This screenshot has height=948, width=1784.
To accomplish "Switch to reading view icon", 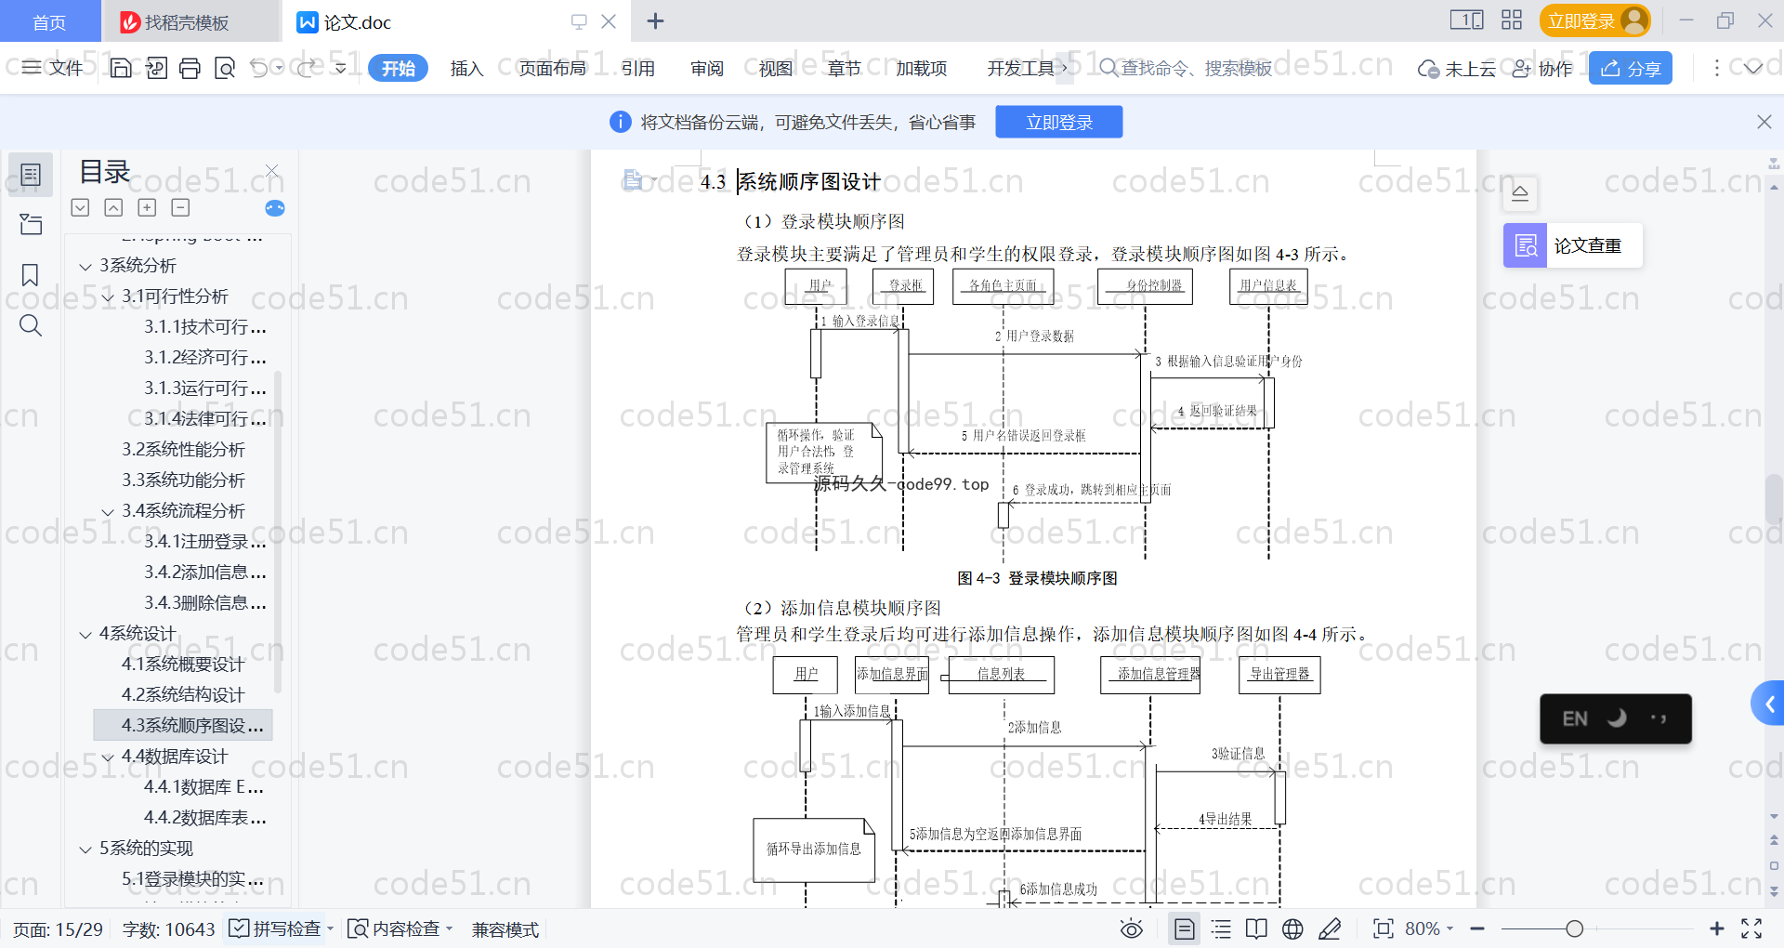I will 1256,928.
